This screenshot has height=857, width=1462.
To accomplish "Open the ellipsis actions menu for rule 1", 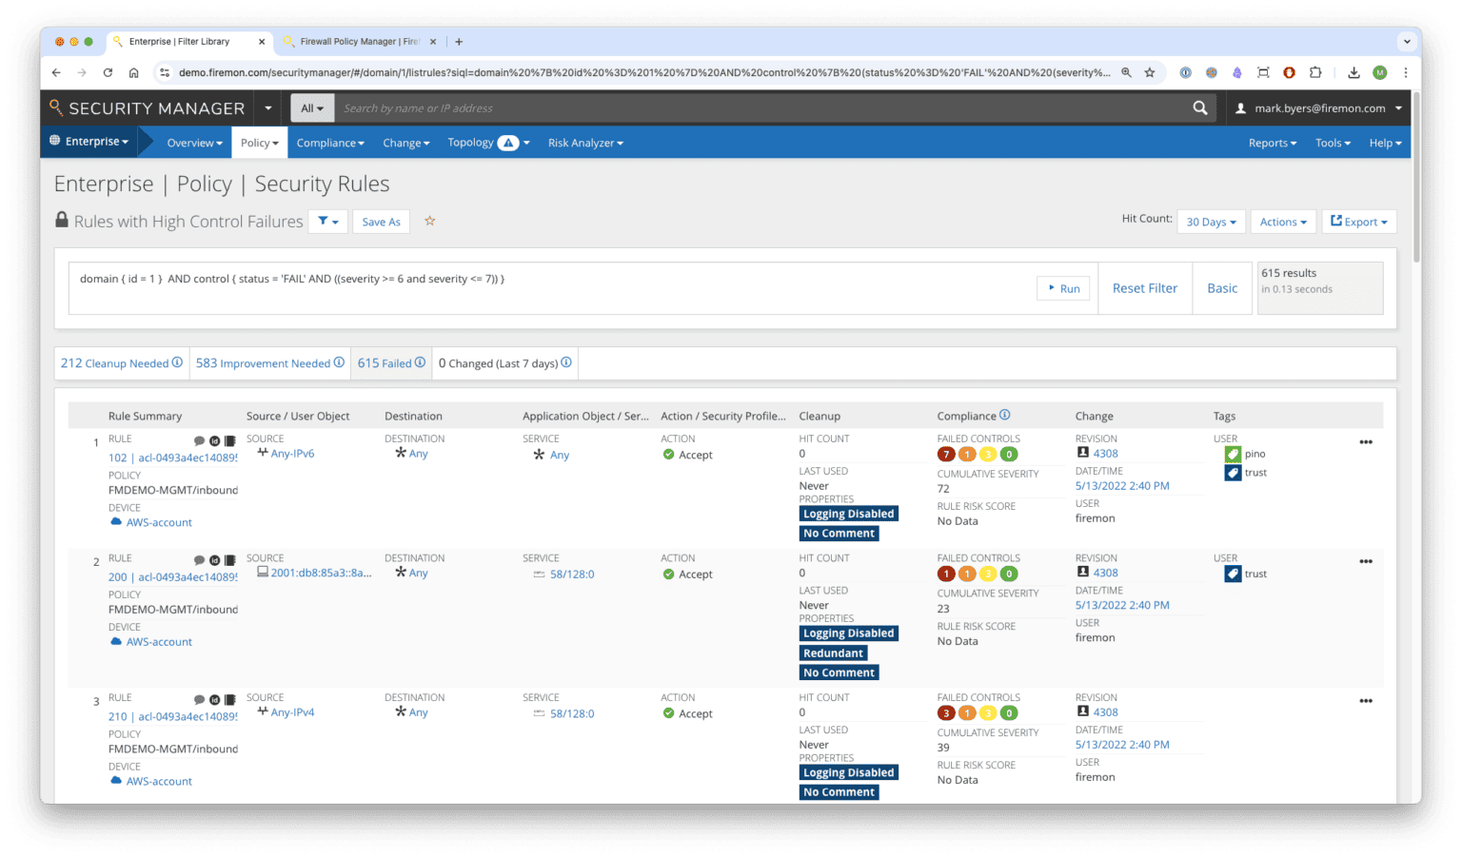I will (x=1366, y=441).
